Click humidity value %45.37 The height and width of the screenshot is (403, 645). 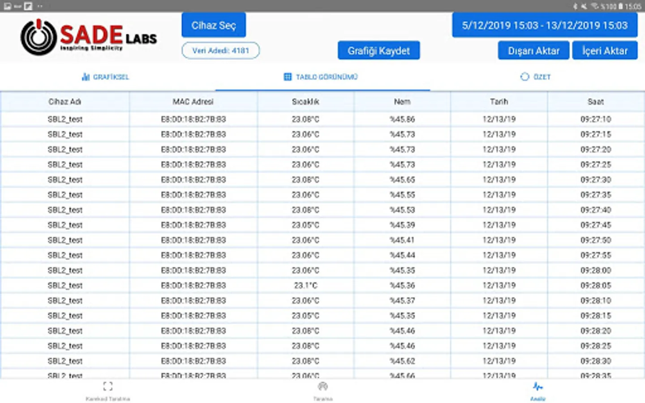pyautogui.click(x=402, y=300)
